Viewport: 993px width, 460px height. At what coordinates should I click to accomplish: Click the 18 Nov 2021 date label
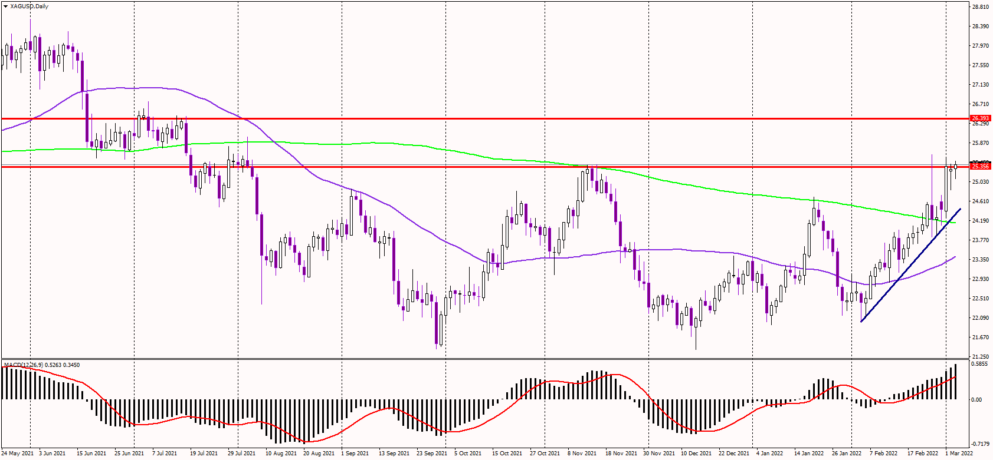621,454
